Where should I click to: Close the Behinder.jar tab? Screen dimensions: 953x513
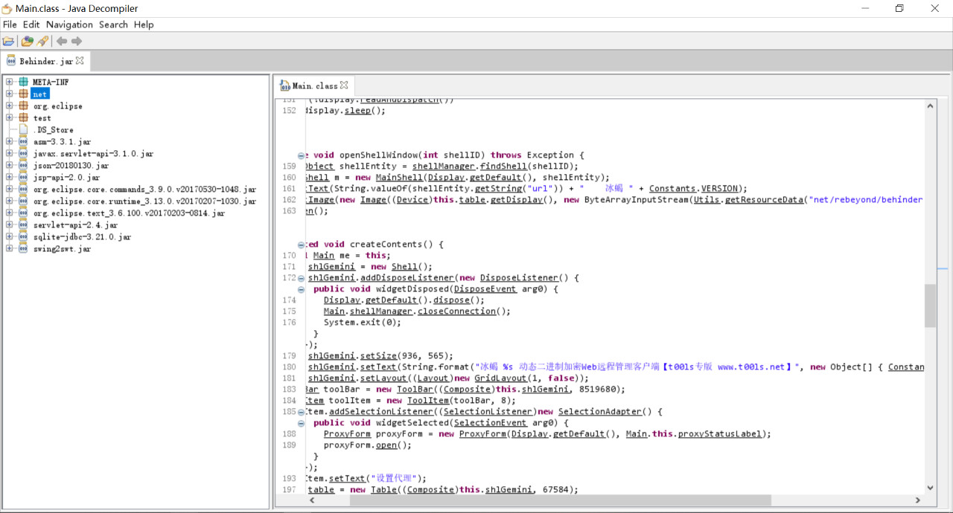pyautogui.click(x=80, y=60)
